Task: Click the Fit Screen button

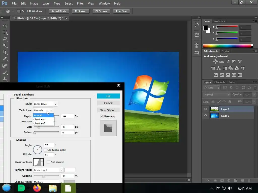Action: click(x=80, y=11)
